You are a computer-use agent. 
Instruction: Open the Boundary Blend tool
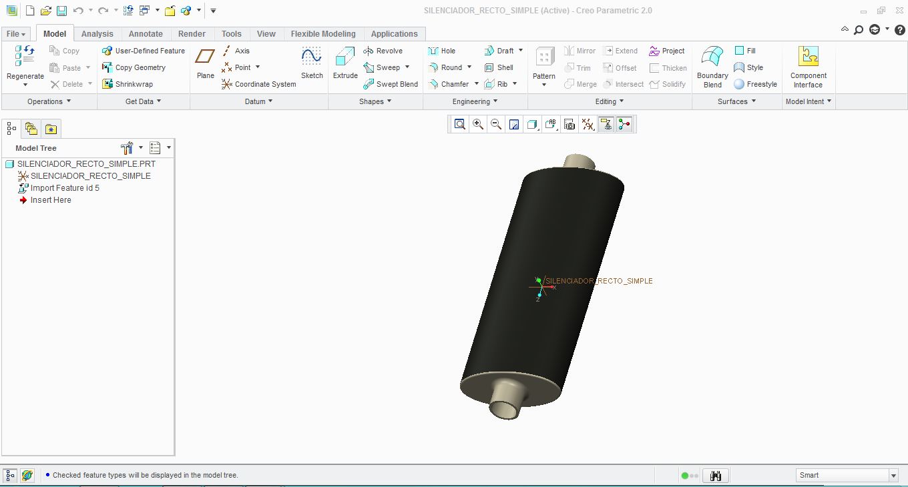coord(712,67)
